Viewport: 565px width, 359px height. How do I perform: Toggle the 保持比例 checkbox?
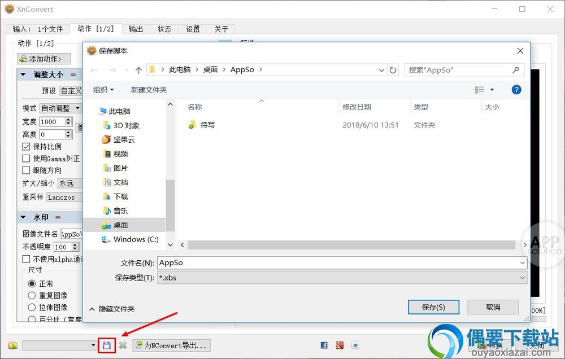click(26, 147)
